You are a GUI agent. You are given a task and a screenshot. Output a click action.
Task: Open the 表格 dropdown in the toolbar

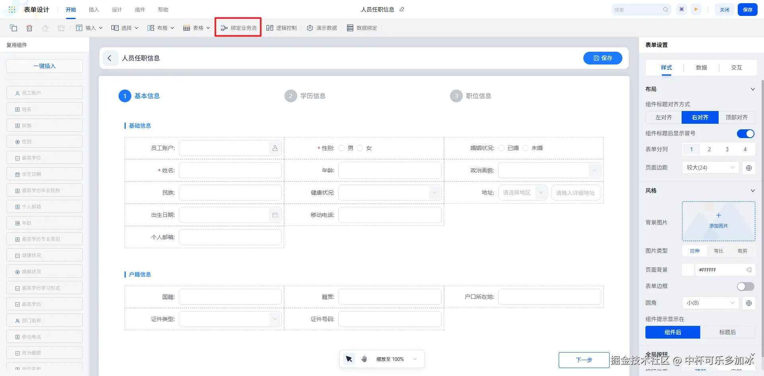click(x=197, y=28)
